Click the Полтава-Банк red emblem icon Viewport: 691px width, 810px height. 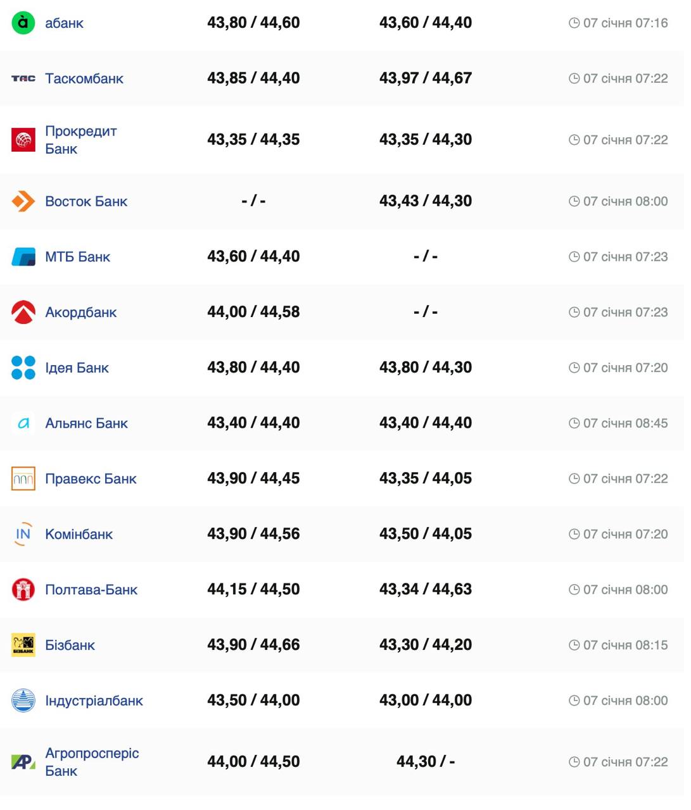tap(23, 590)
